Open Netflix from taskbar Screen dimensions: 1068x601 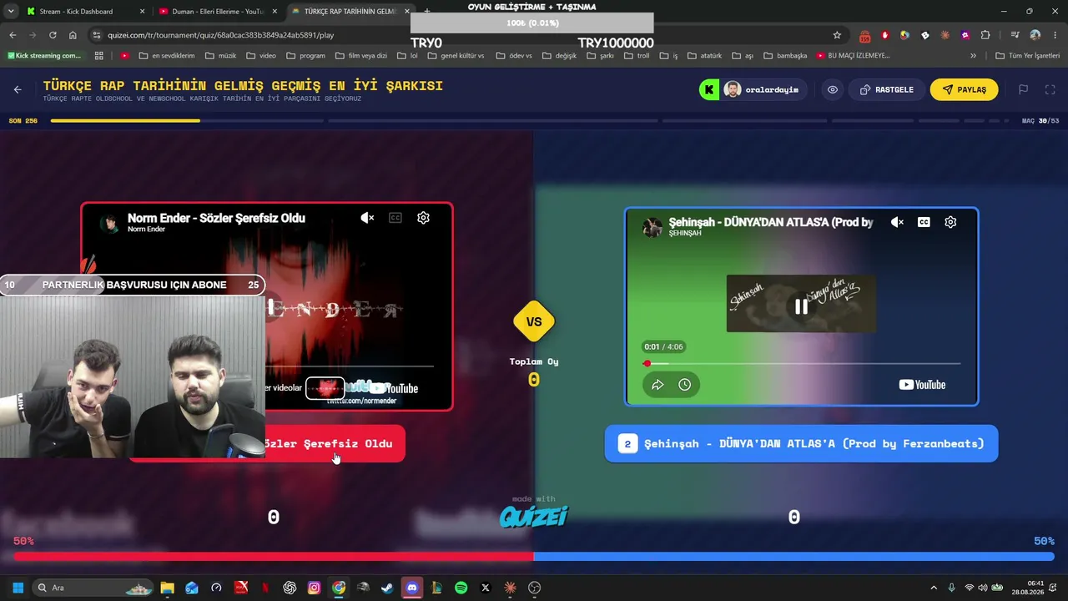[x=265, y=588]
